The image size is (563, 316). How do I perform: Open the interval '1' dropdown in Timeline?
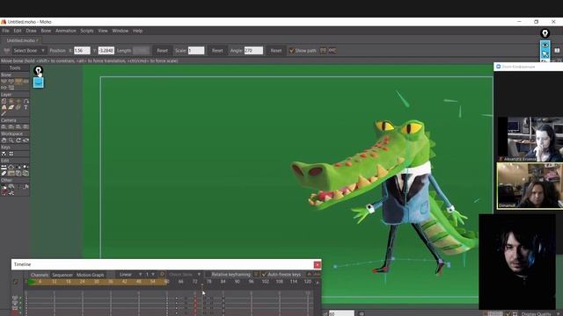pos(150,275)
